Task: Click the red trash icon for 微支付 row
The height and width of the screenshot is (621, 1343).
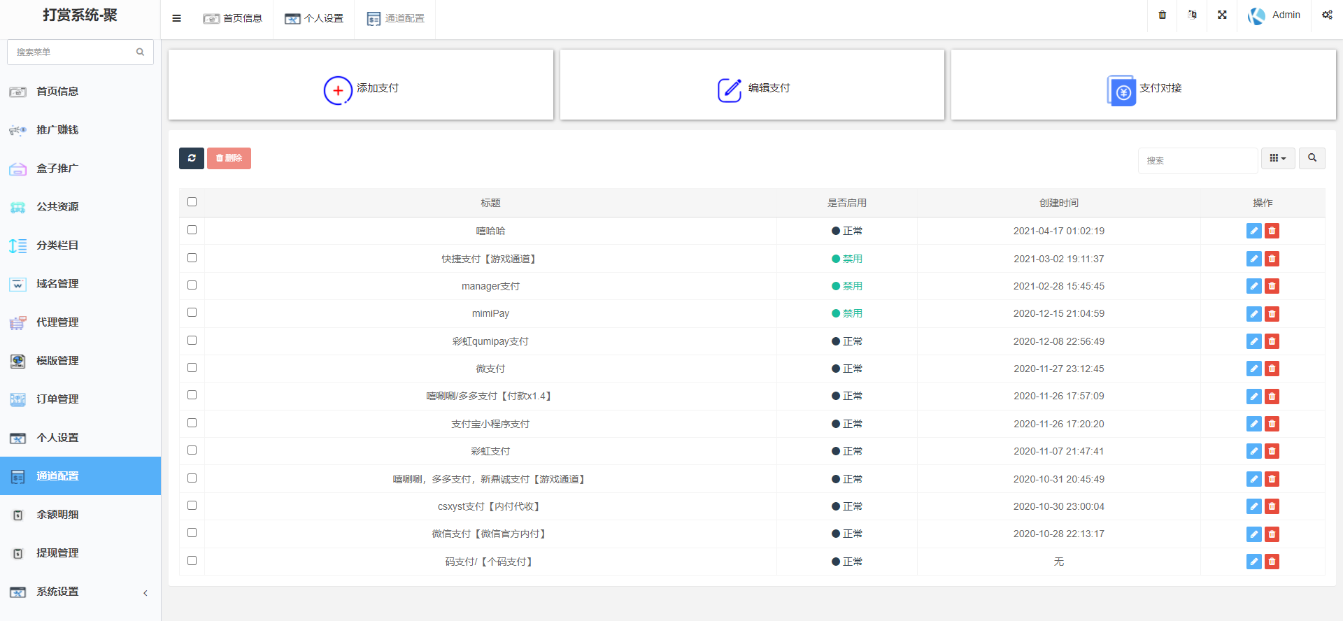Action: click(1272, 369)
